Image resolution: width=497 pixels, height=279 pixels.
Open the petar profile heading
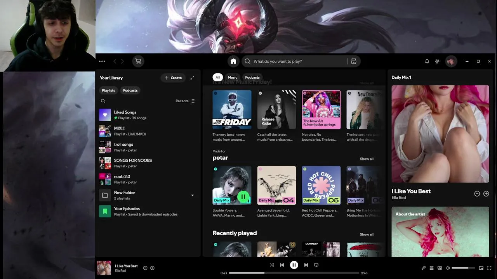tap(220, 158)
